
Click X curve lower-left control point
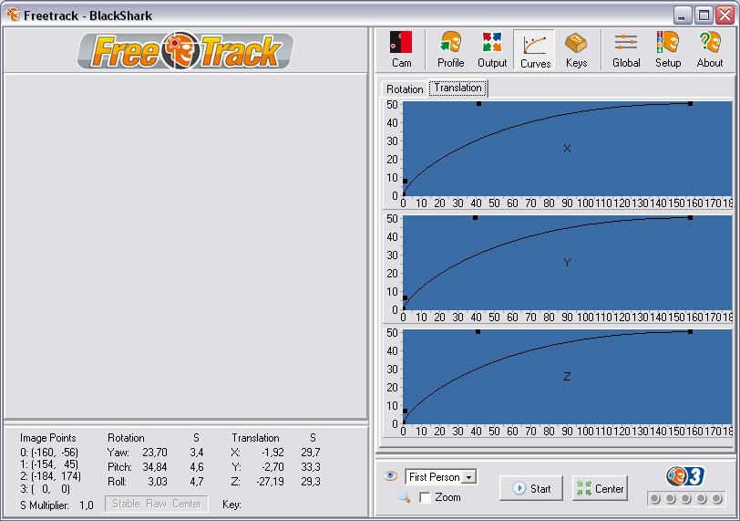(x=405, y=181)
